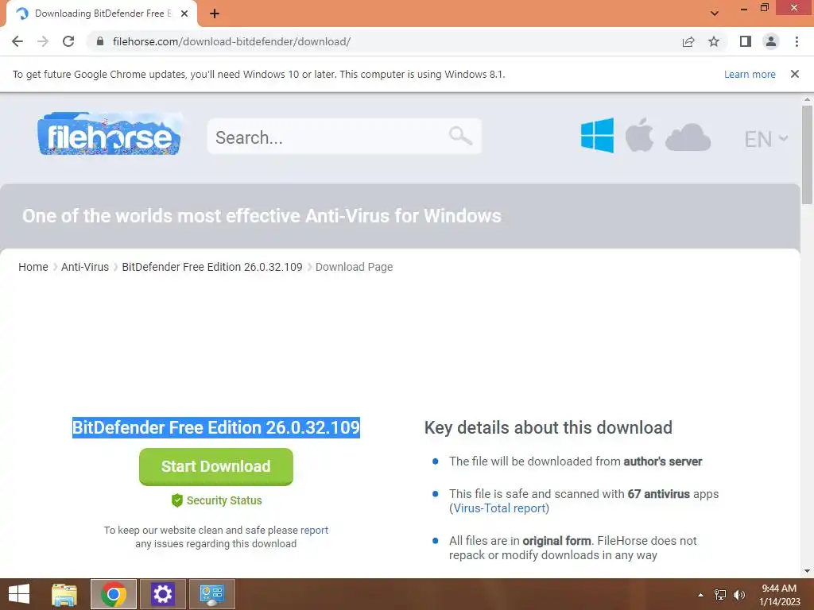The width and height of the screenshot is (814, 610).
Task: Choose the Windows platform icon
Action: (x=597, y=135)
